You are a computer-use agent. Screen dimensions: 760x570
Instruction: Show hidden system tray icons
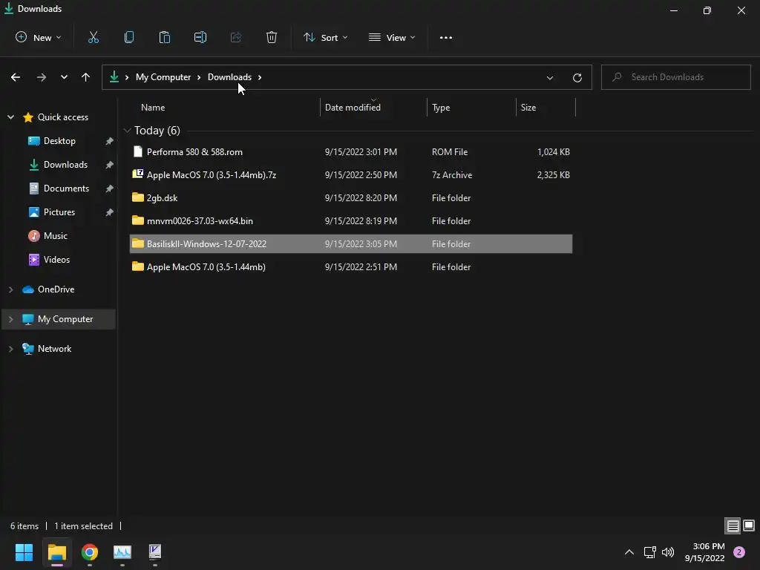[x=629, y=552]
